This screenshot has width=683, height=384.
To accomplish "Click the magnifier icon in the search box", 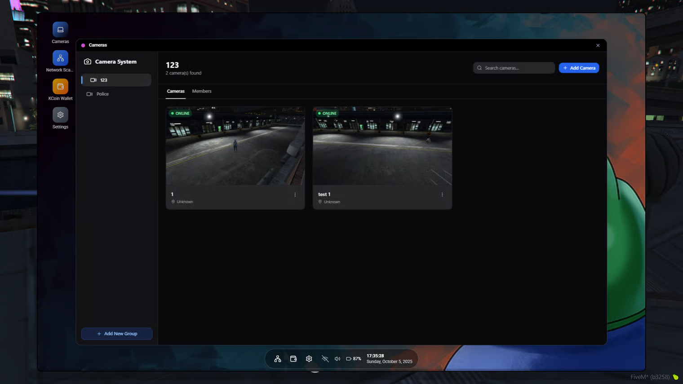I will click(479, 68).
